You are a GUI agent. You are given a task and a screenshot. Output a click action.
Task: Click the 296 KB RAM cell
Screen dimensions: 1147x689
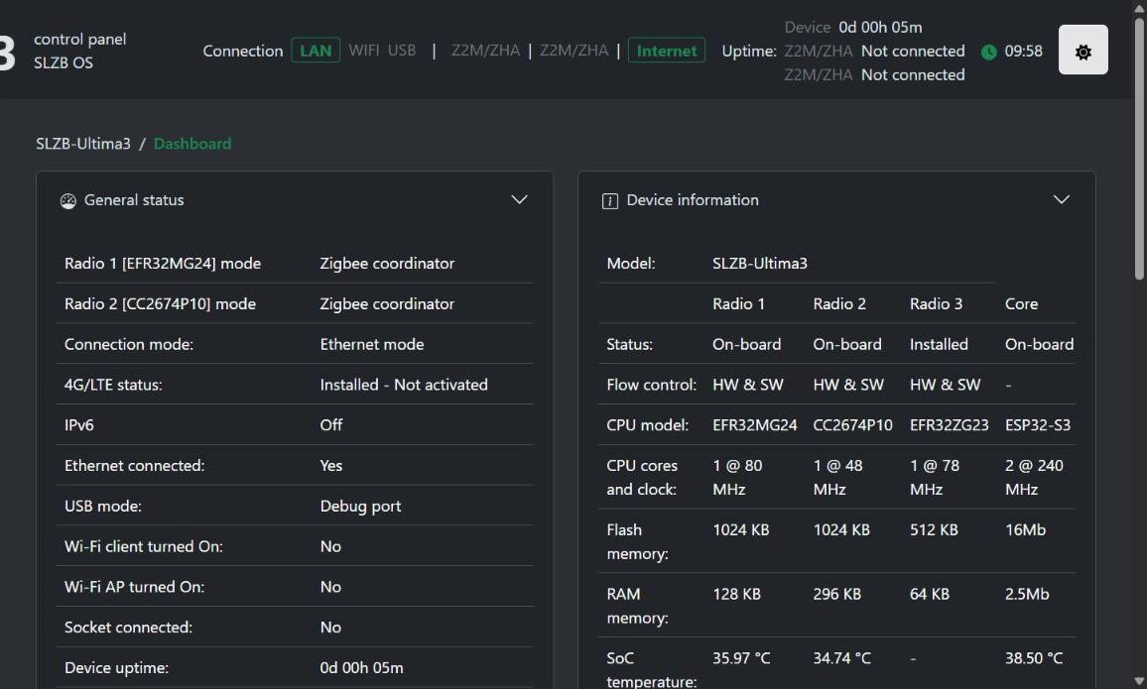pos(836,595)
